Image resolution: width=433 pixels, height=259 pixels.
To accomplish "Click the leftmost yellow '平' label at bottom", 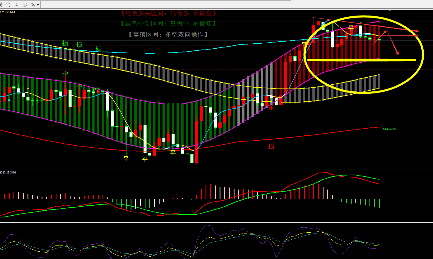I will pyautogui.click(x=126, y=159).
